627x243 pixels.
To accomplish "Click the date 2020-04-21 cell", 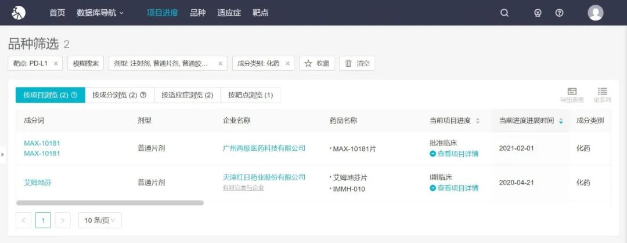I will pyautogui.click(x=516, y=183).
